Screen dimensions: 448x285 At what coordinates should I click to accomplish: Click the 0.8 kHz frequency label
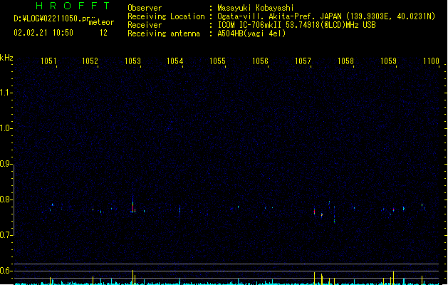(5, 199)
